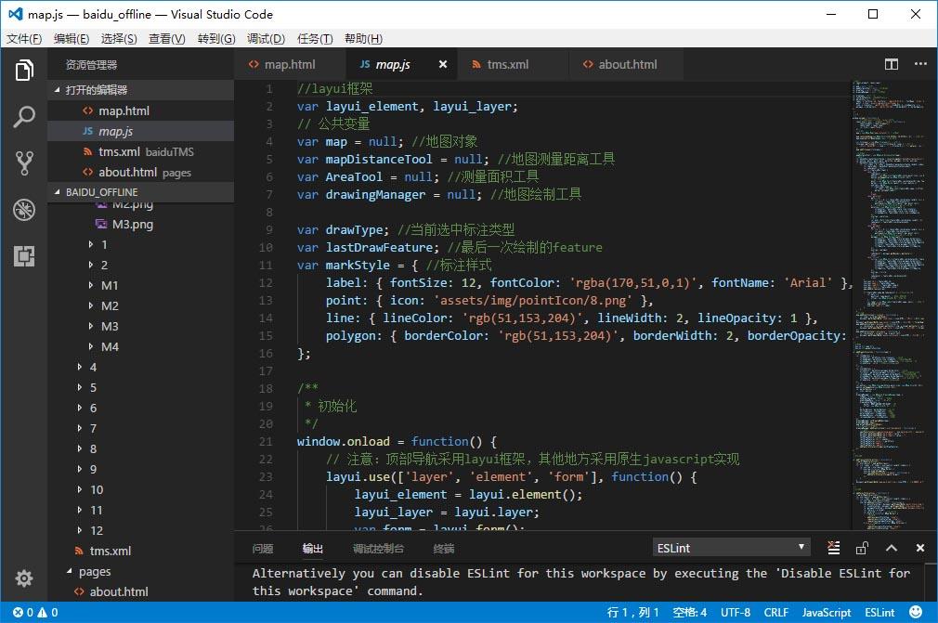Change line endings via CRLF
938x623 pixels.
click(x=775, y=612)
